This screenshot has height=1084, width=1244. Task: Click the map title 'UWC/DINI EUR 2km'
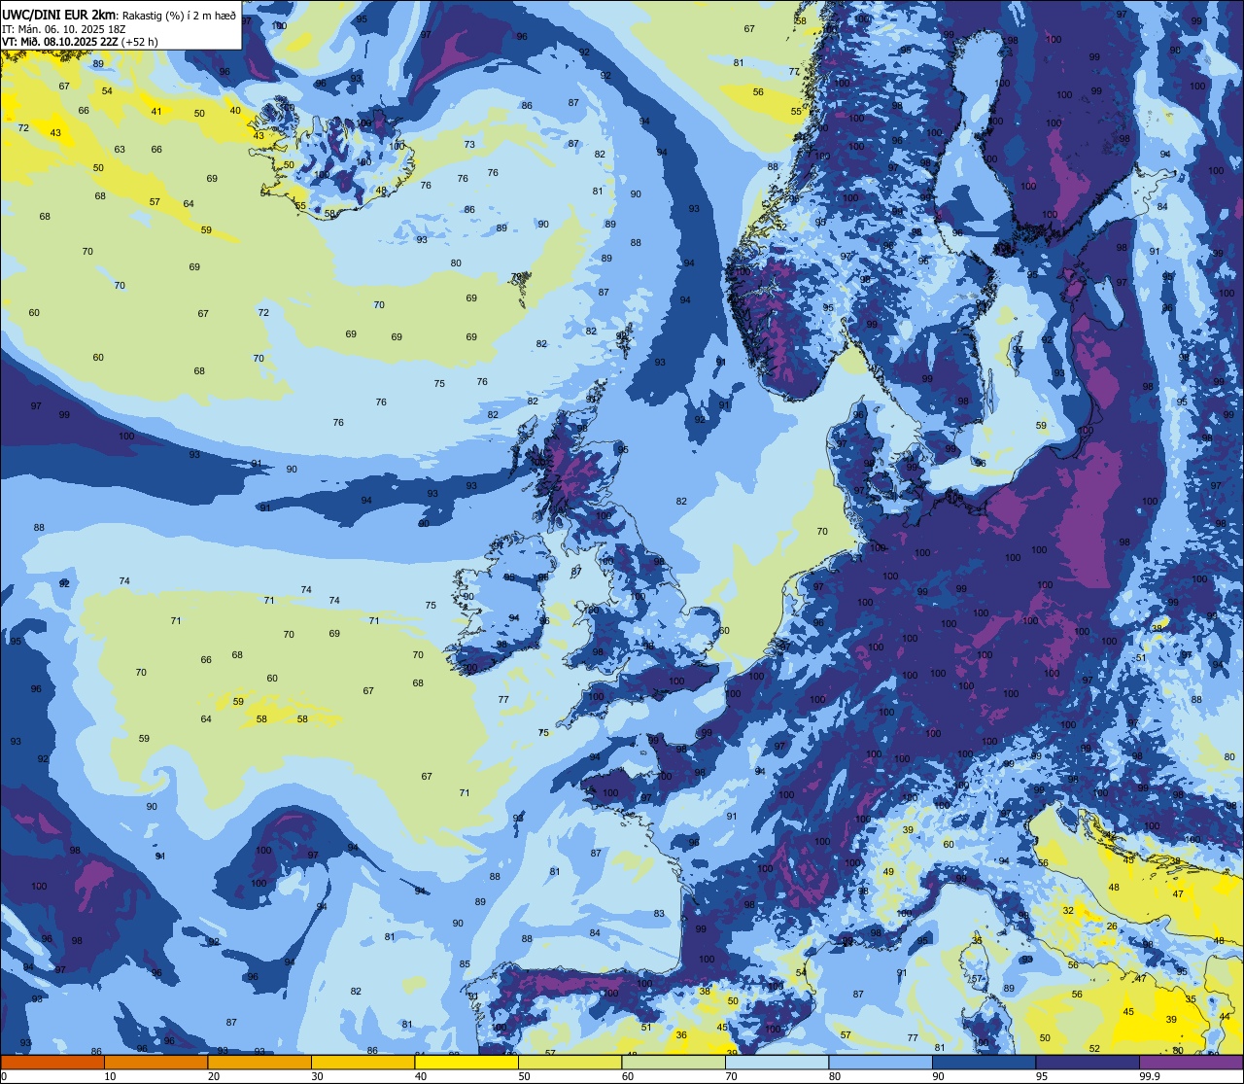(x=59, y=16)
